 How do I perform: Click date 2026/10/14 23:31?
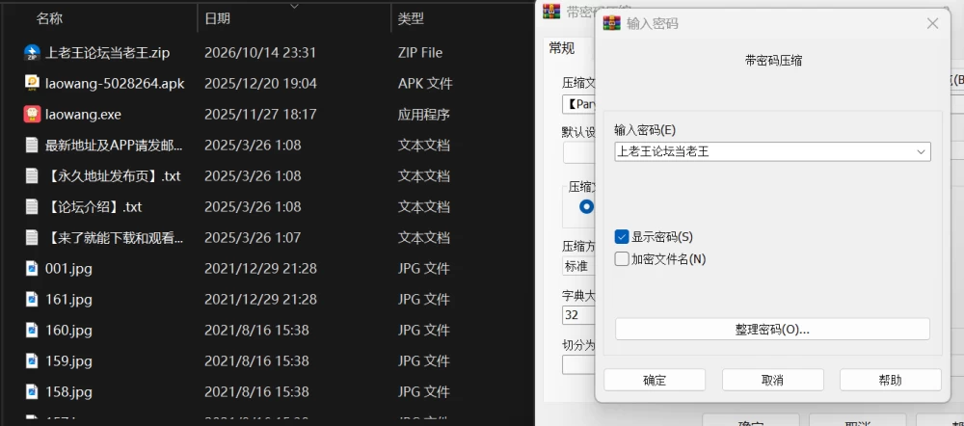click(x=260, y=53)
